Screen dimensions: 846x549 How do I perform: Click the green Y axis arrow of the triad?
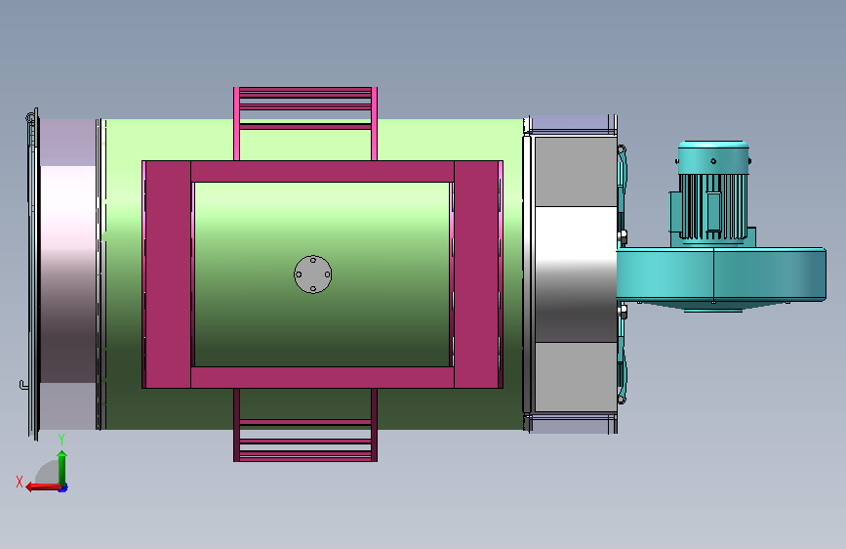(x=62, y=468)
